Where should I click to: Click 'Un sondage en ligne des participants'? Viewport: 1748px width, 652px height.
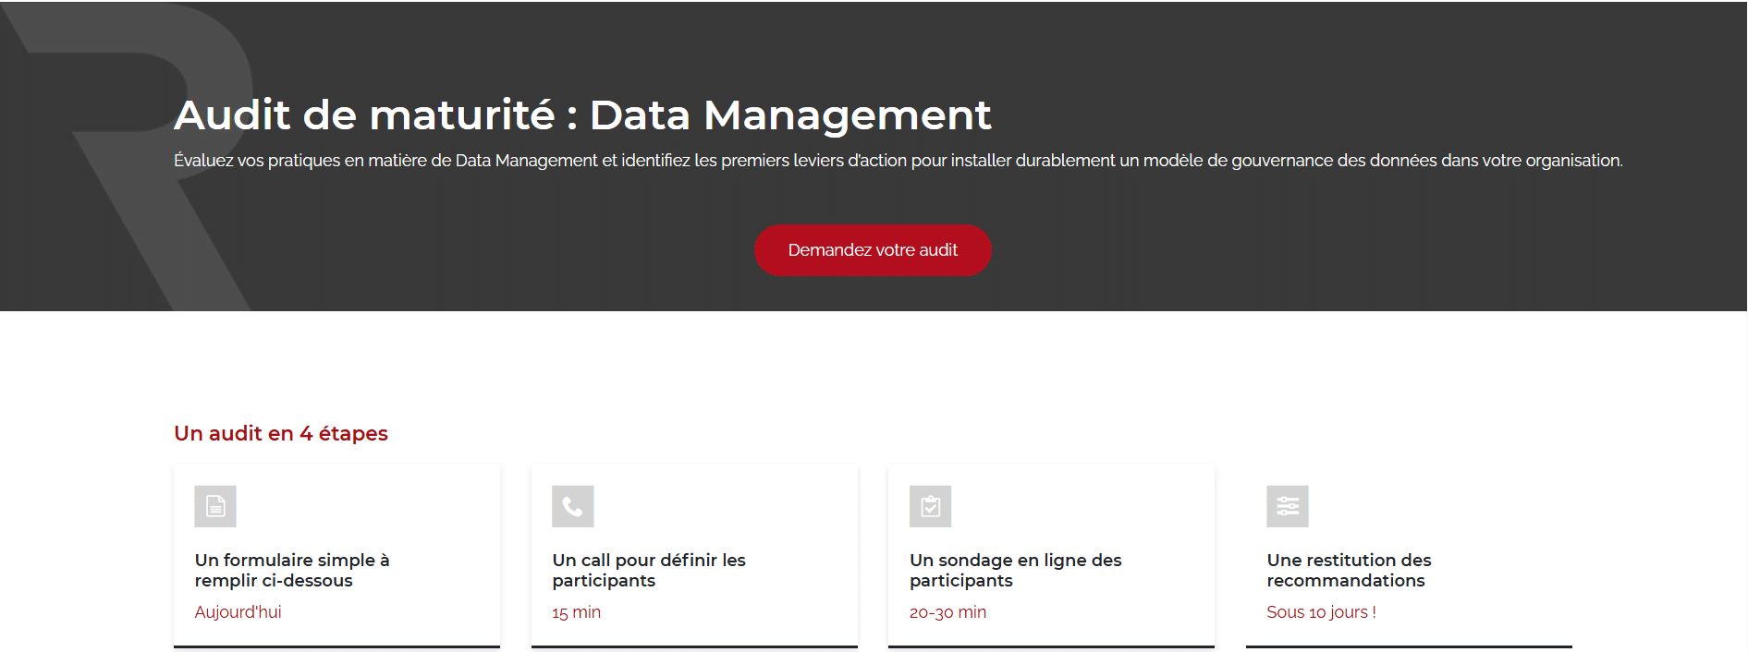click(1015, 570)
